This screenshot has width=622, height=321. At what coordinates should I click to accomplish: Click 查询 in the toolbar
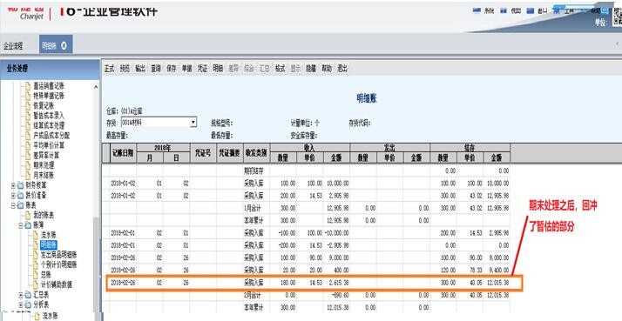(x=155, y=69)
